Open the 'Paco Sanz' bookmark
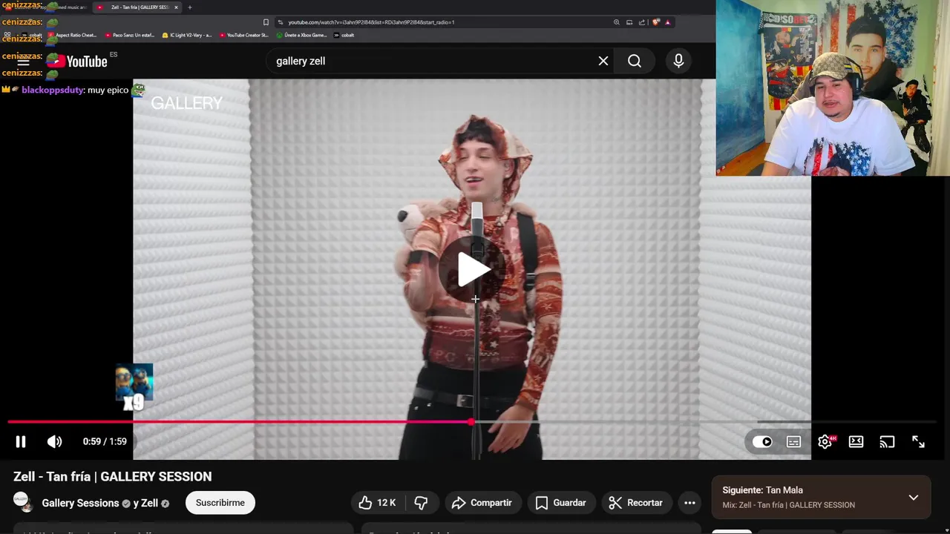The image size is (950, 534). [130, 35]
